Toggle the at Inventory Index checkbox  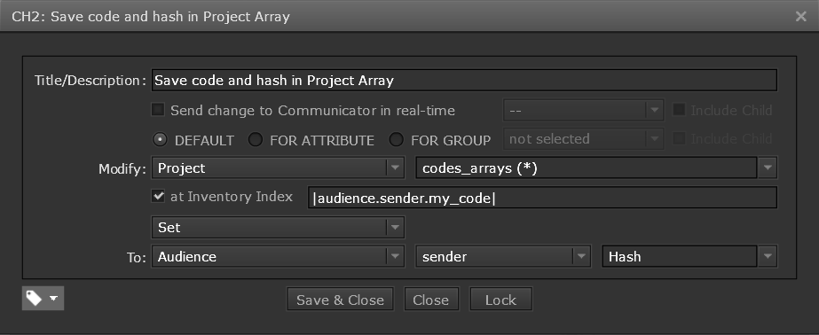pyautogui.click(x=158, y=196)
